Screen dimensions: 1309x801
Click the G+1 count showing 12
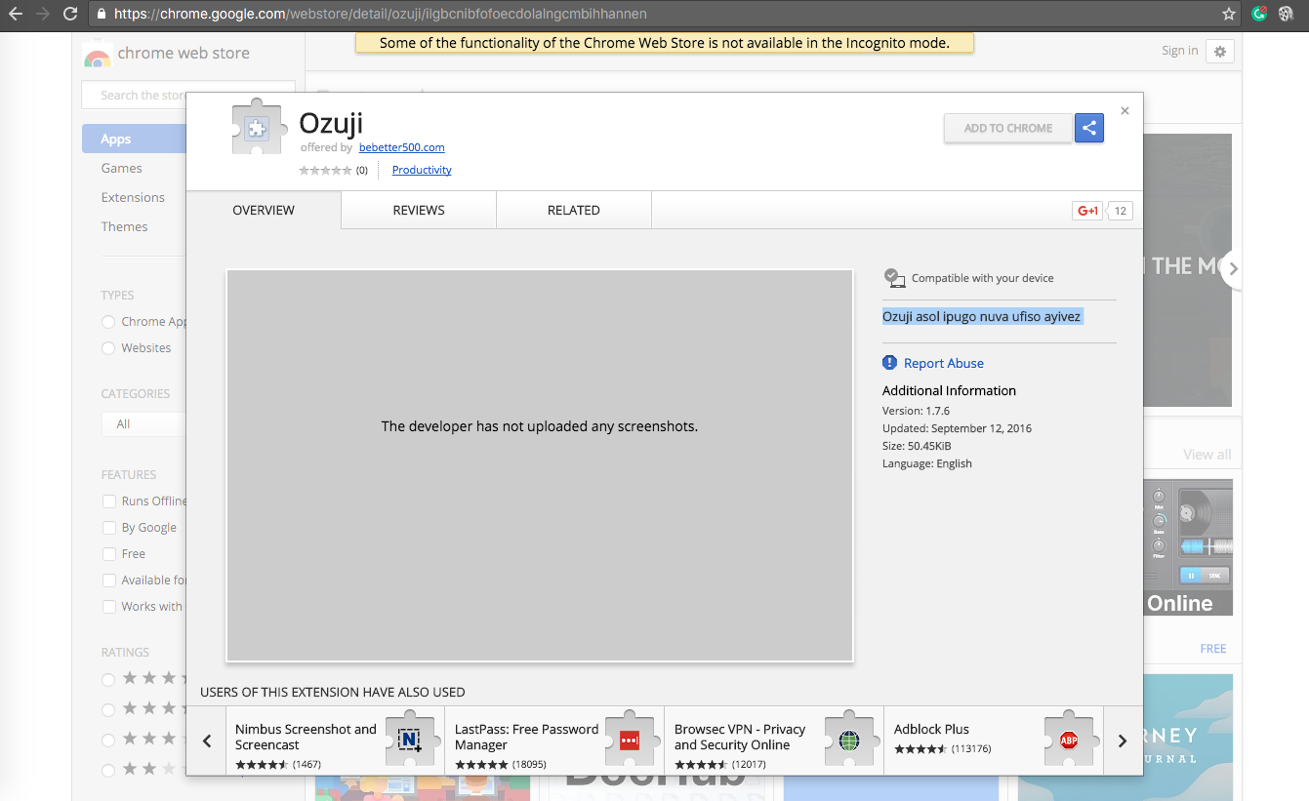tap(1120, 211)
